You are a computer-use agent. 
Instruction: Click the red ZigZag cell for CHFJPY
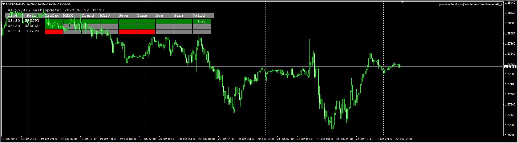(54, 32)
